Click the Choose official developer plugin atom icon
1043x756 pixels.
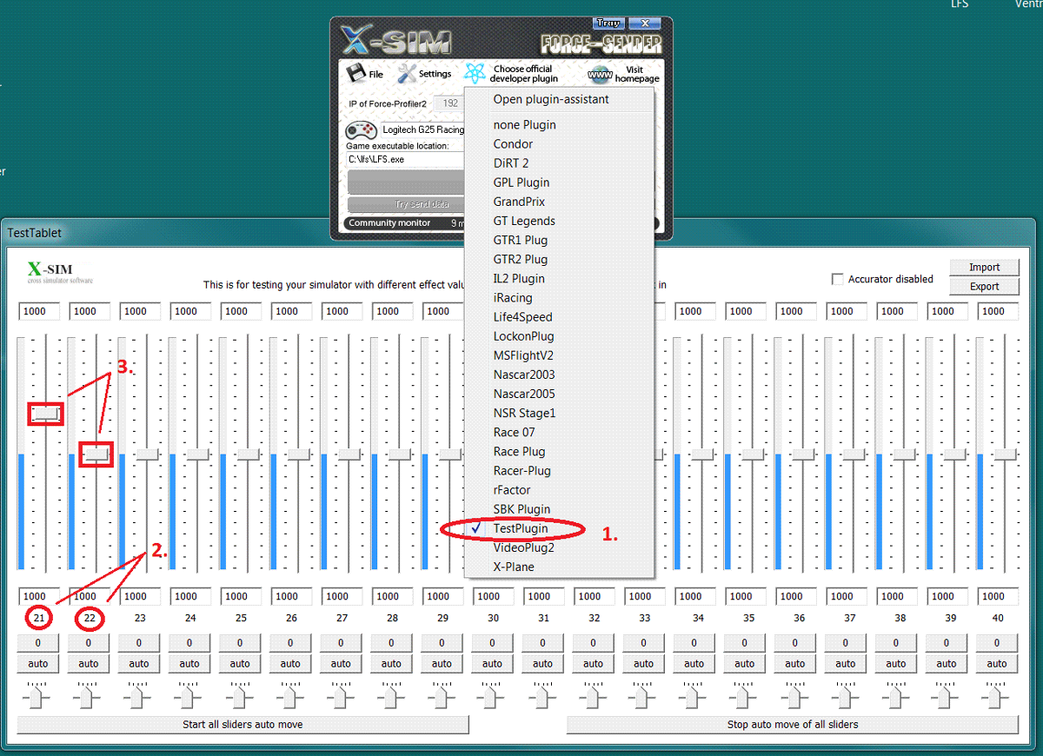474,73
